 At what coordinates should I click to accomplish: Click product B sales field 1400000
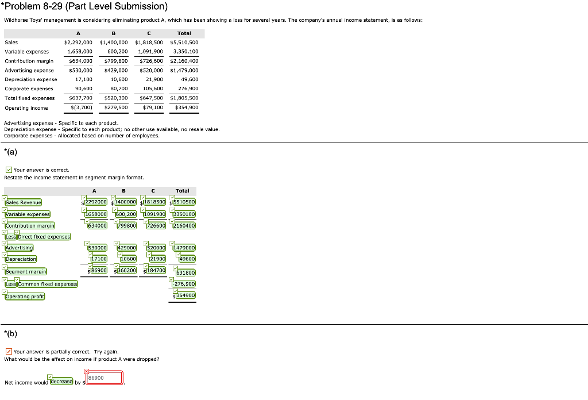(125, 202)
